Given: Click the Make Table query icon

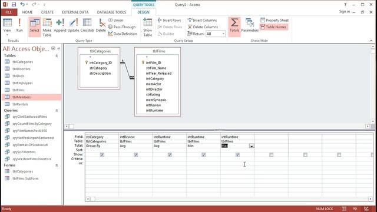Looking at the screenshot, I should click(47, 28).
